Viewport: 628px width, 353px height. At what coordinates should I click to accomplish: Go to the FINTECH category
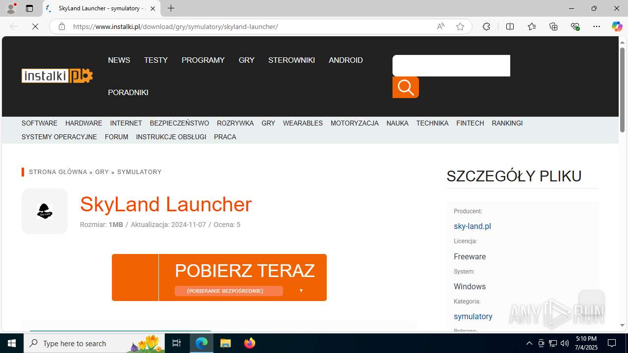470,123
